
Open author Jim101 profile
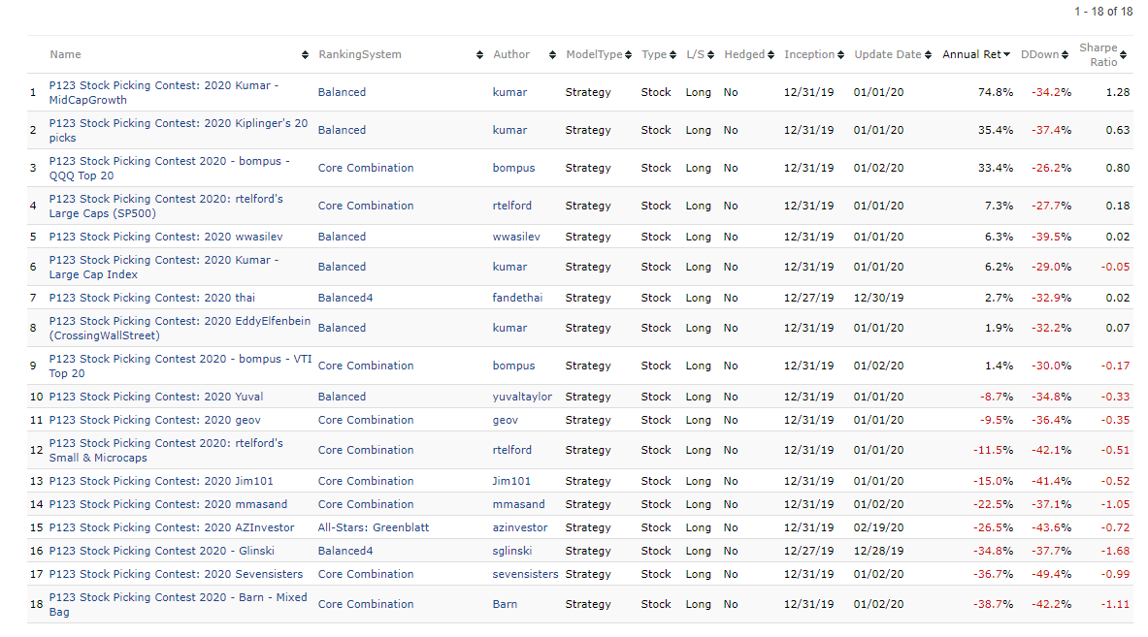(511, 481)
